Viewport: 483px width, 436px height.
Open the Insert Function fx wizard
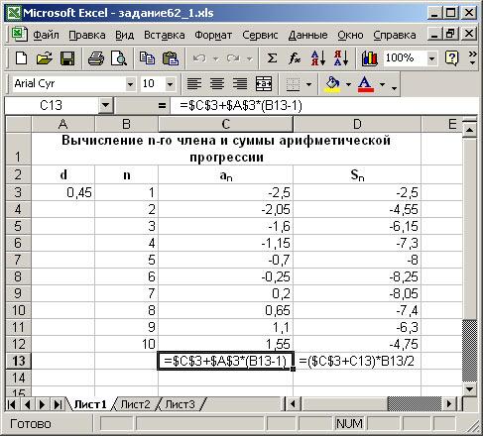[295, 58]
